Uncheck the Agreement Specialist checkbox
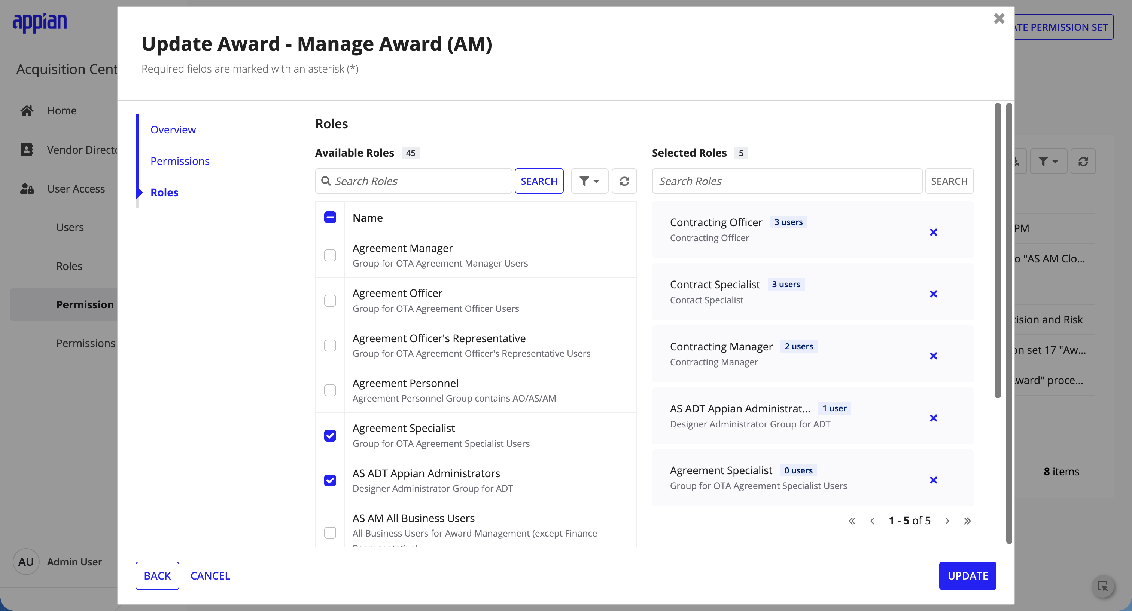 (330, 435)
